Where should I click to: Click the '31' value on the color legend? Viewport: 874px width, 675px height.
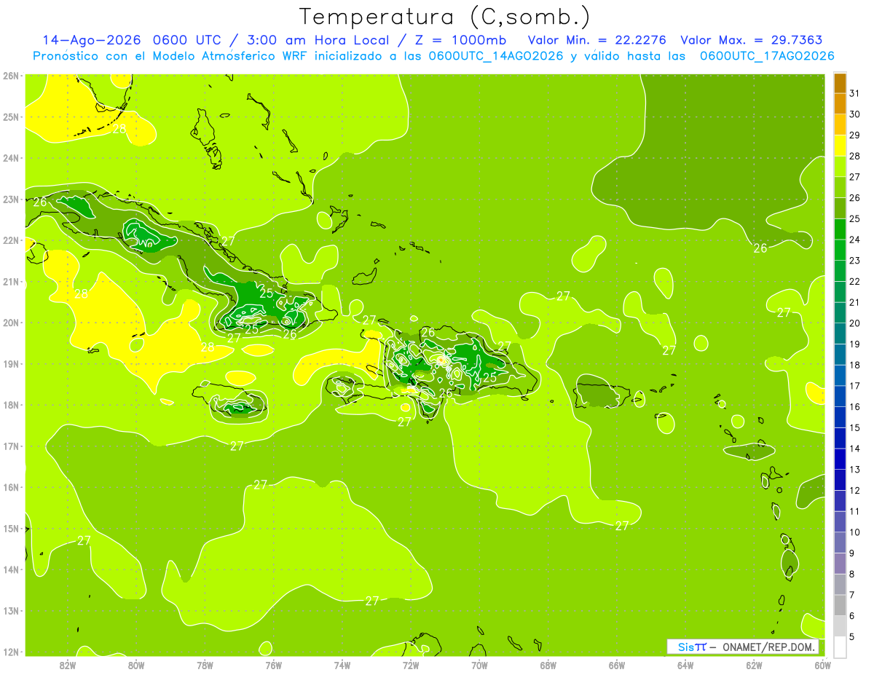[x=855, y=93]
